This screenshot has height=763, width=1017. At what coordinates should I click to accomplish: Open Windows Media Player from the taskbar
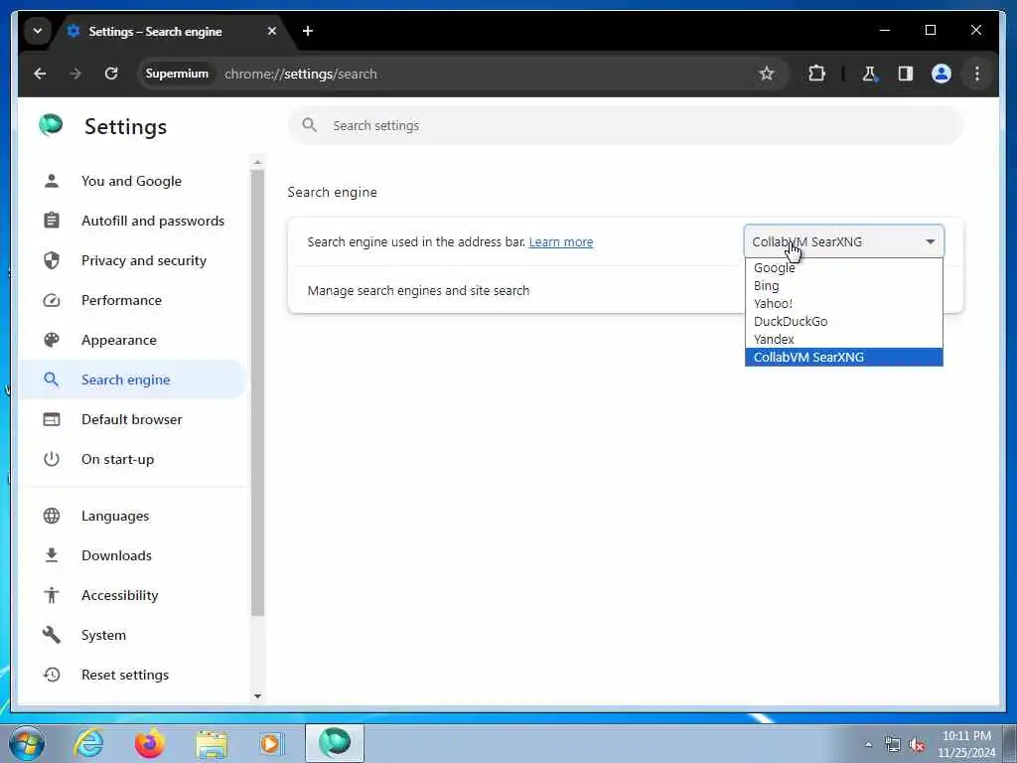271,744
